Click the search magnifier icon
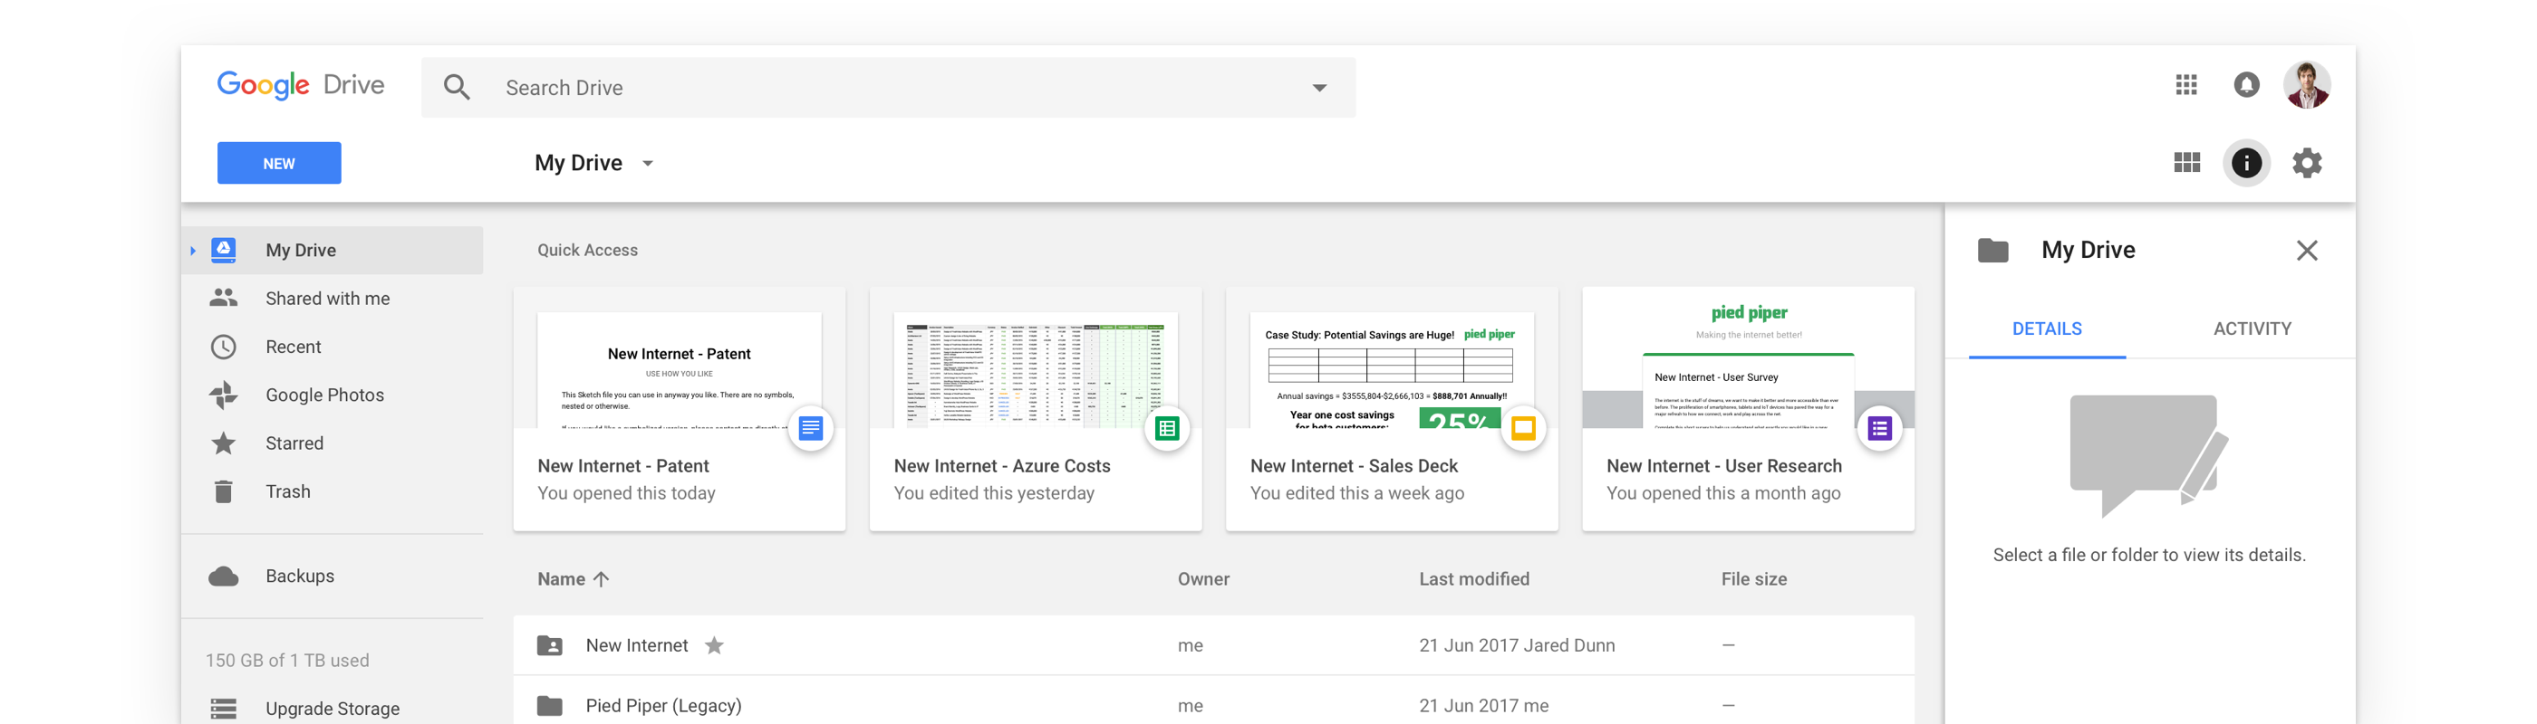Viewport: 2537px width, 724px height. coord(456,88)
